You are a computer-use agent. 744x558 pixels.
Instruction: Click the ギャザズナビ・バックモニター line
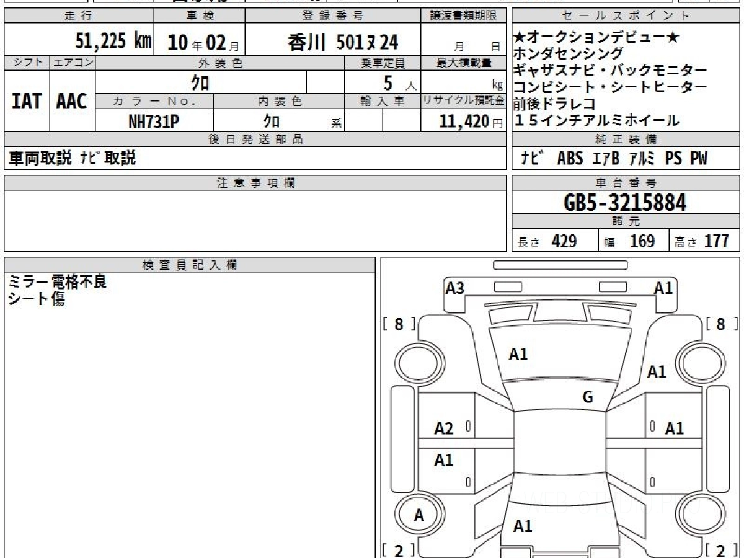pos(610,71)
